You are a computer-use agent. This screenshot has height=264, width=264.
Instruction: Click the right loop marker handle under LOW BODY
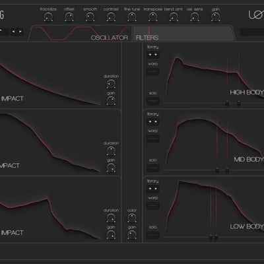[x=216, y=237]
